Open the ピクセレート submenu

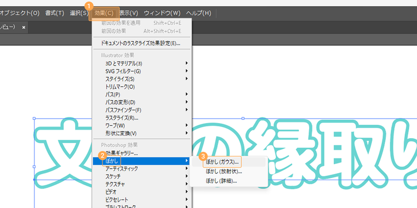coord(141,200)
